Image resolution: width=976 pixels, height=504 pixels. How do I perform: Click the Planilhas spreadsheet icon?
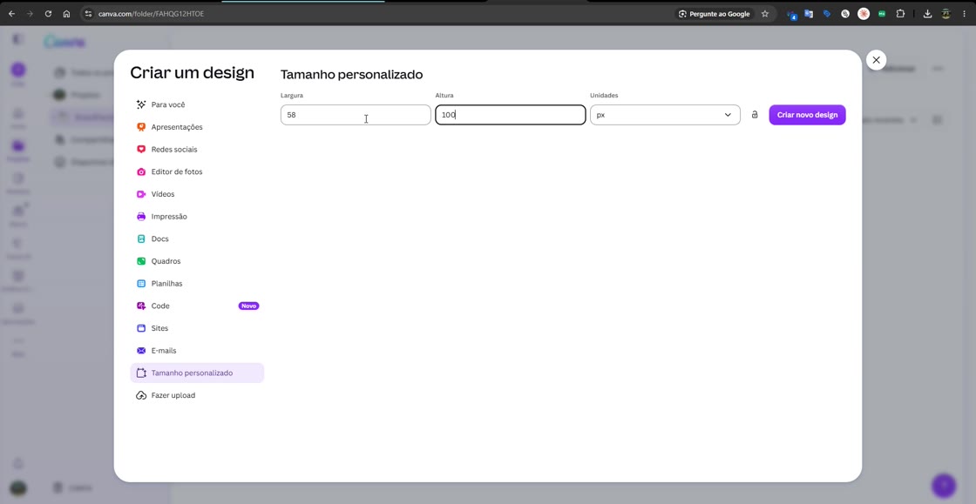coord(141,284)
